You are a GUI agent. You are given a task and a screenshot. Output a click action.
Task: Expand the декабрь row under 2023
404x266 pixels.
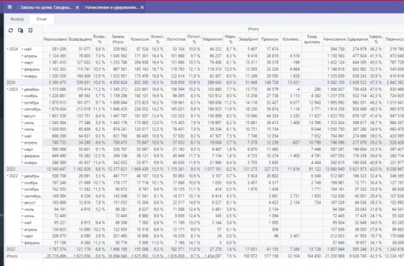click(x=22, y=89)
